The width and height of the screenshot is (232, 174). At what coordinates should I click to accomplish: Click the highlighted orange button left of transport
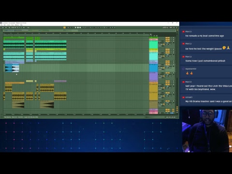(x=64, y=28)
